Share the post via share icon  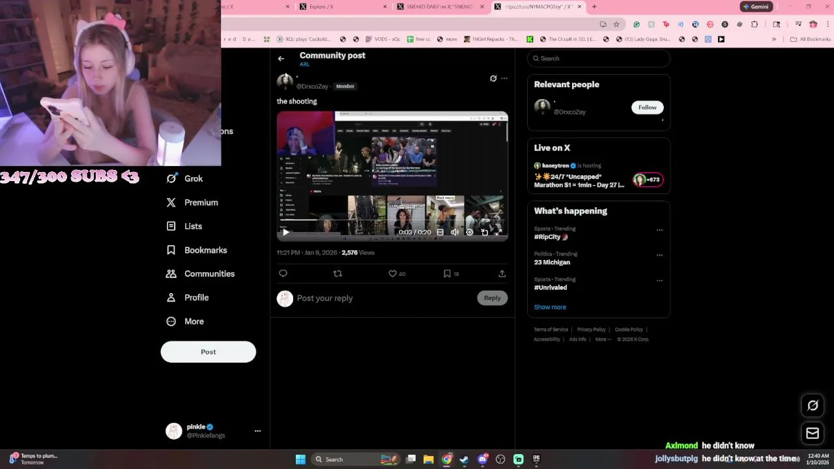(x=502, y=274)
